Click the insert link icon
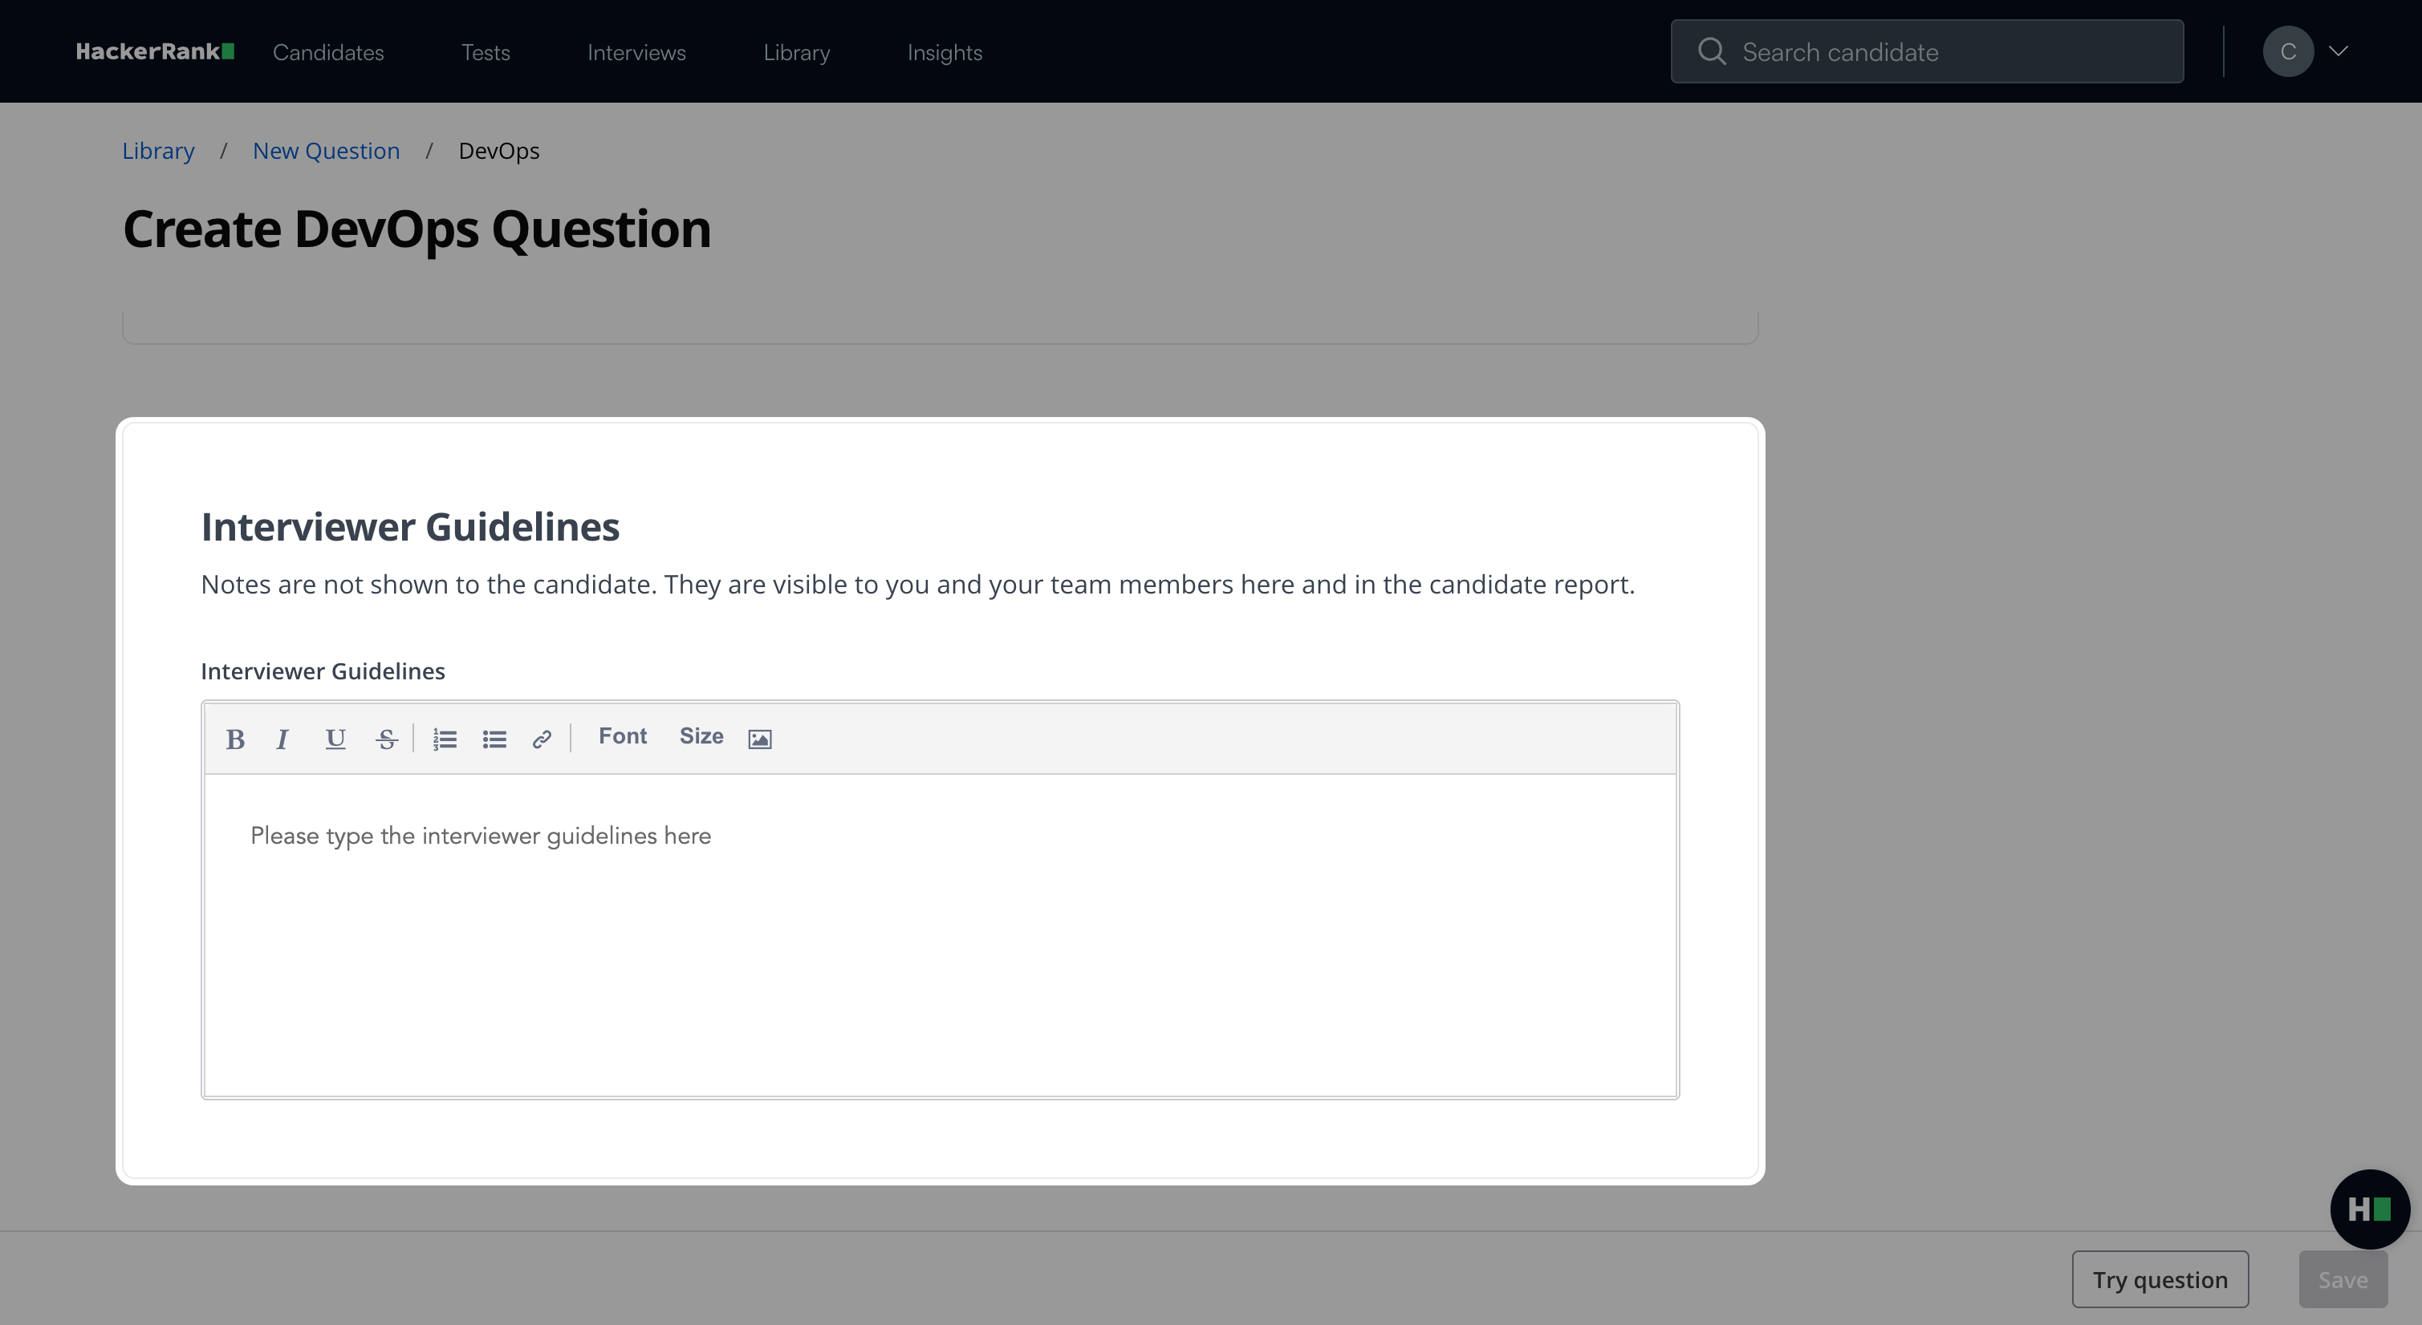Screen dimensions: 2422x1325 pos(542,739)
